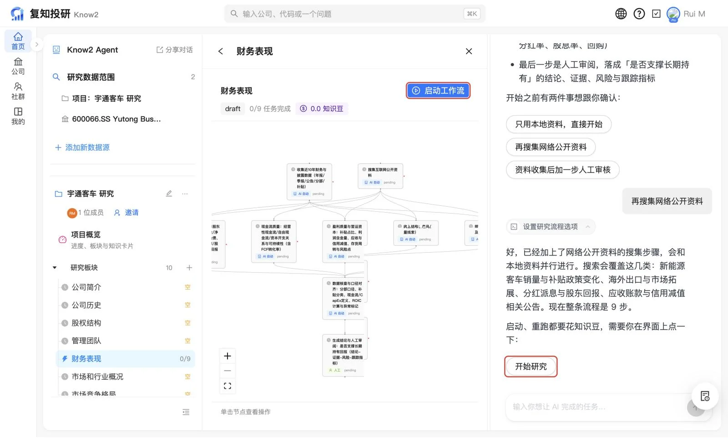The image size is (728, 438).
Task: Select 财务表现 research block
Action: (x=125, y=359)
